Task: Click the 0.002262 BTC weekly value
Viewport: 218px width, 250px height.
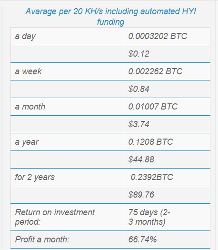Action: point(155,71)
